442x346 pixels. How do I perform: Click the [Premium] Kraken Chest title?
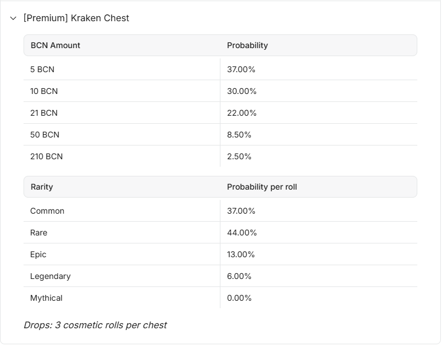tap(76, 18)
